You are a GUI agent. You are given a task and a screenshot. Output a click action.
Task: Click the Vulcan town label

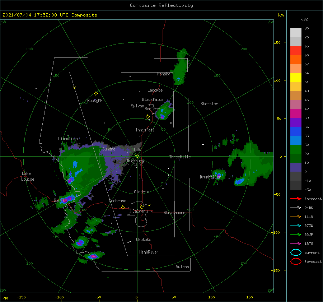[182, 267]
